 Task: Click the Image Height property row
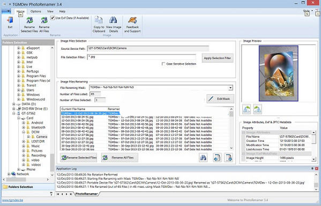[x=277, y=158]
